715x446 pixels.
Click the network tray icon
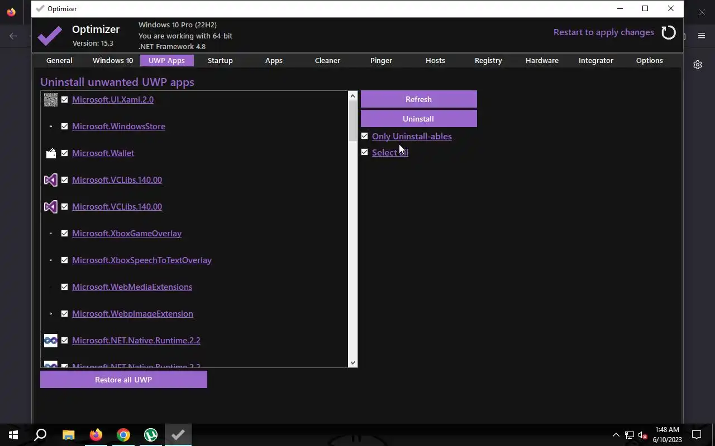pos(630,435)
